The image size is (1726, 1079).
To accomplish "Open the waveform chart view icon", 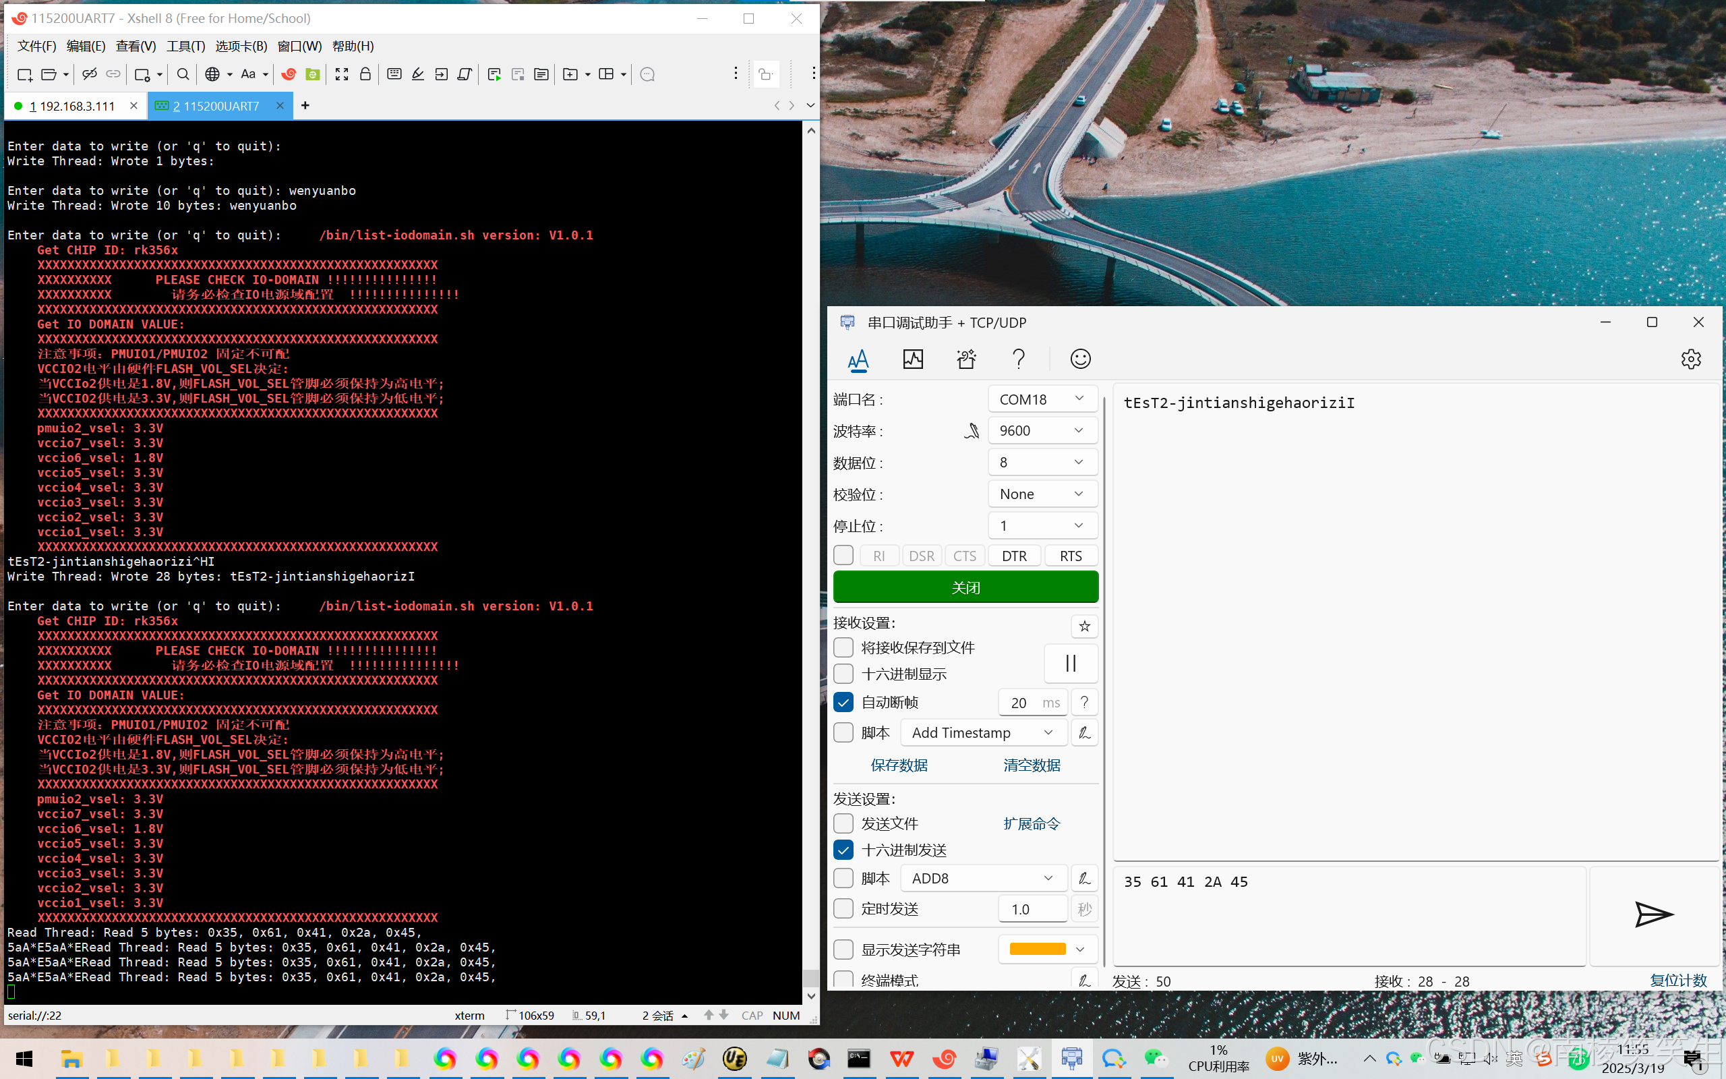I will pyautogui.click(x=913, y=359).
